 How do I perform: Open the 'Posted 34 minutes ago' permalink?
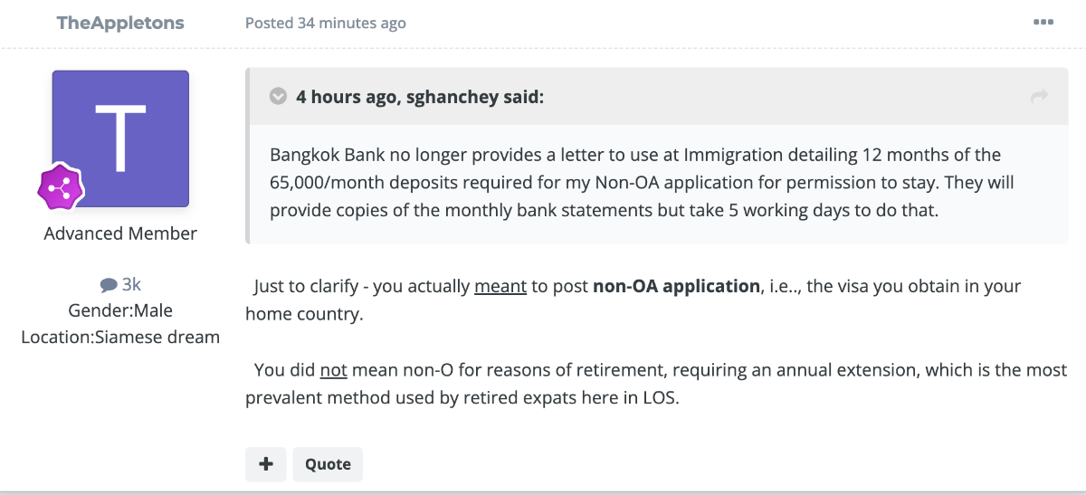325,24
